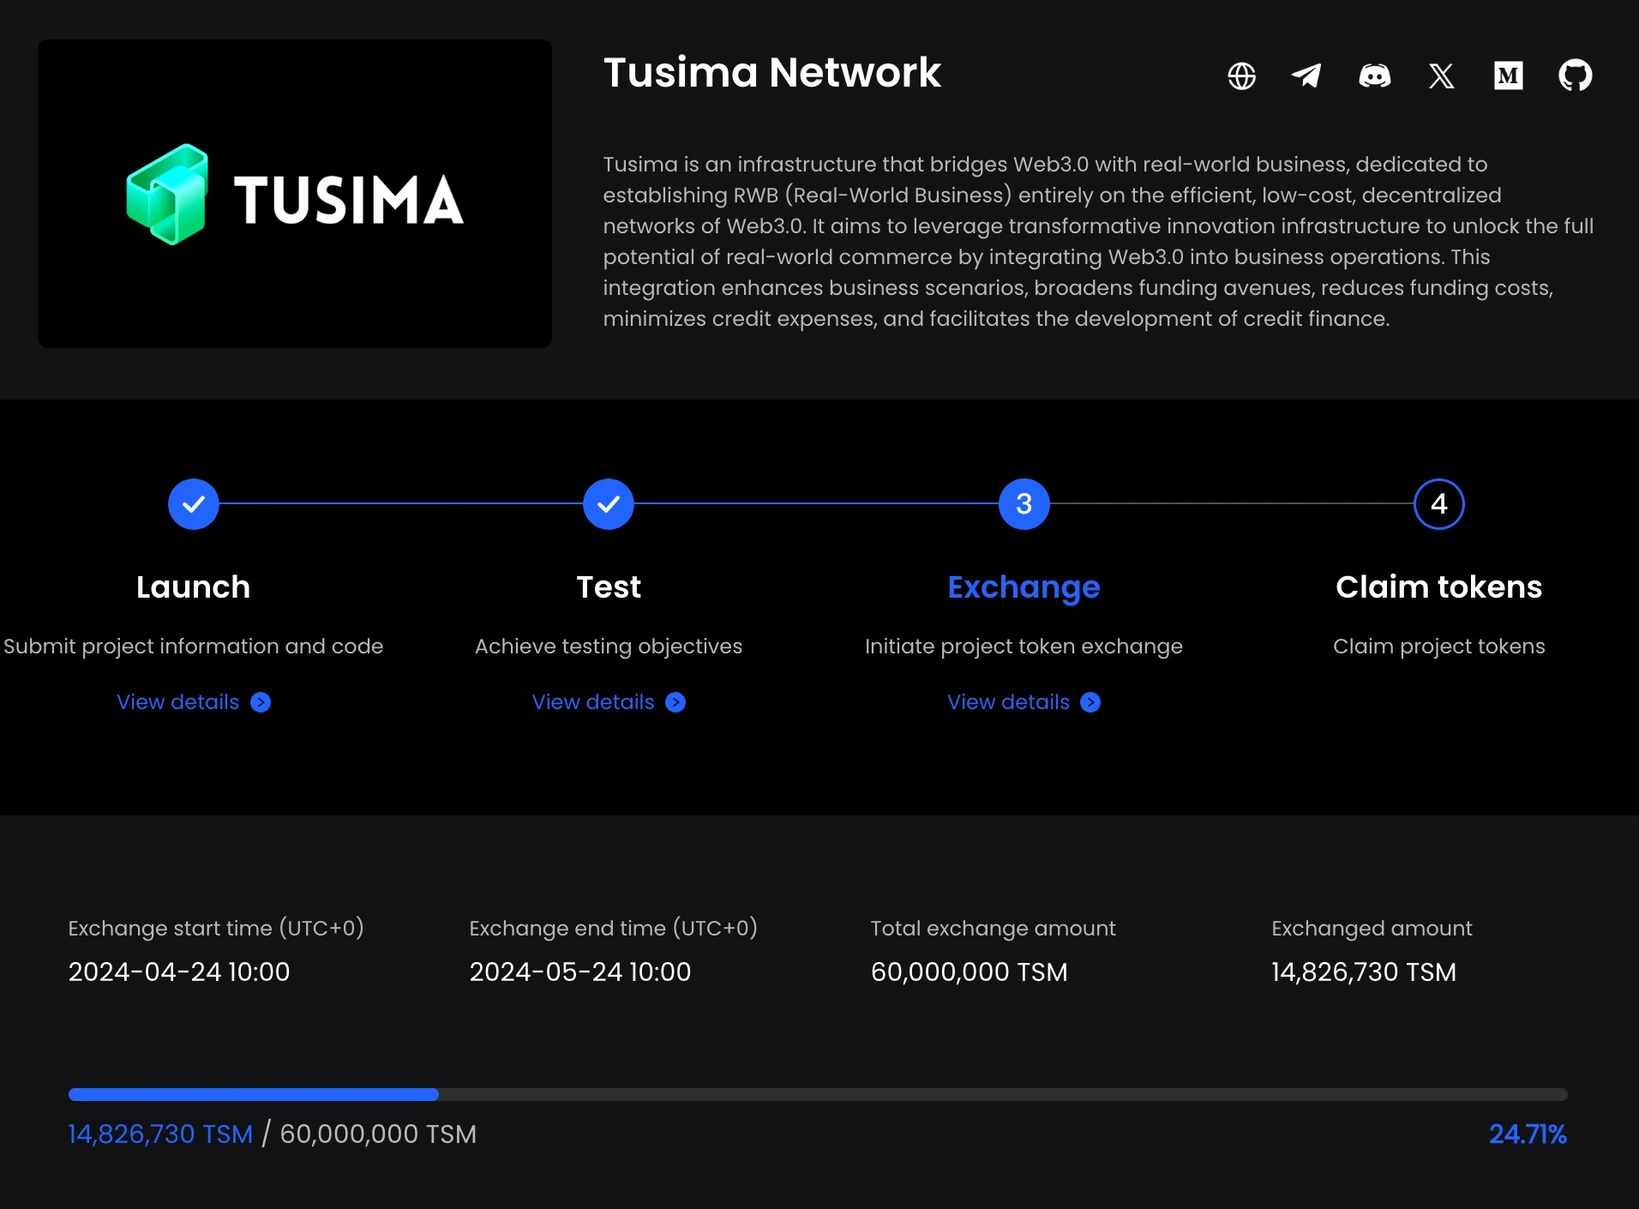Screen dimensions: 1639x1209
Task: Click the Tusima logo banner image
Action: point(295,194)
